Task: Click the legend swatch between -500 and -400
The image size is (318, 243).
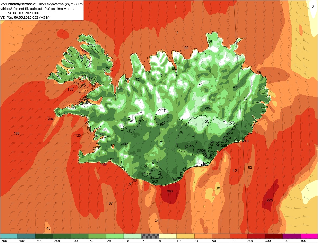Action: pyautogui.click(x=9, y=236)
